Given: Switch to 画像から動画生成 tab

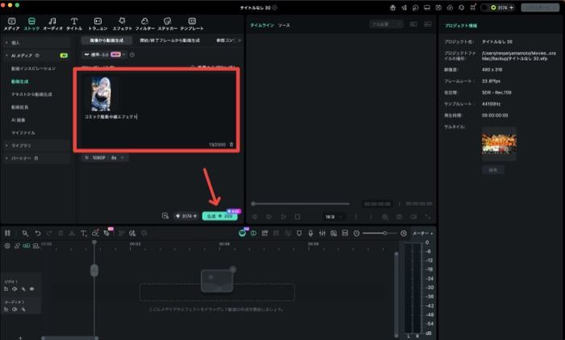Looking at the screenshot, I should (x=107, y=40).
